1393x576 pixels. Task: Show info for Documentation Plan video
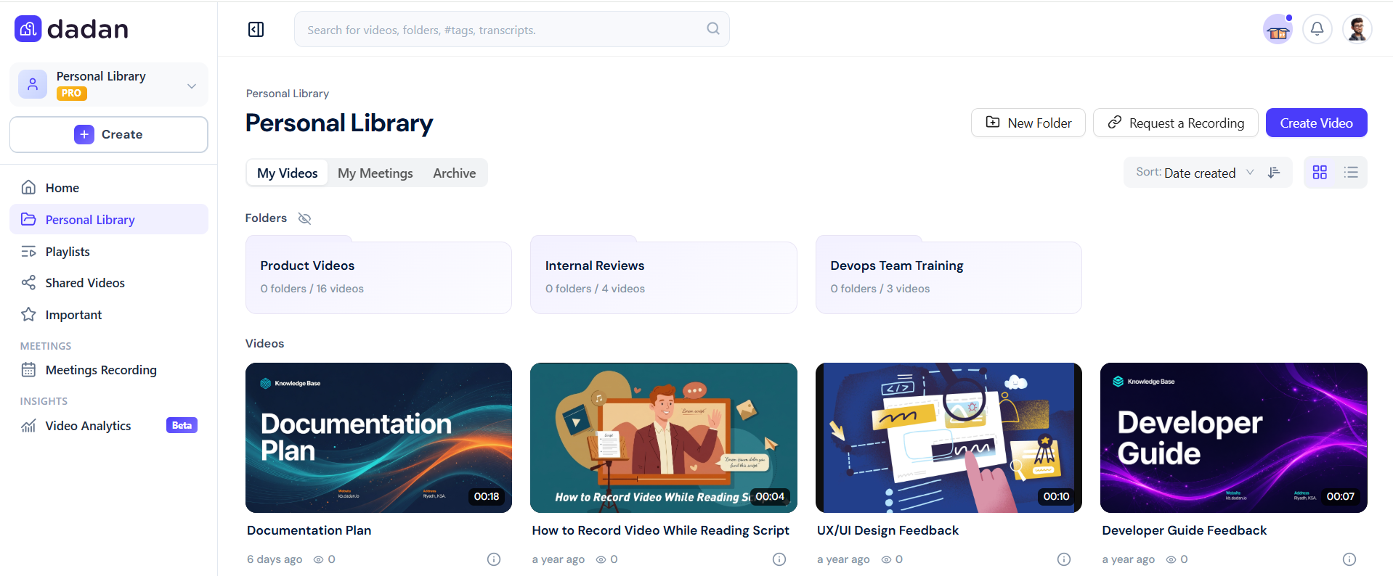pos(494,559)
